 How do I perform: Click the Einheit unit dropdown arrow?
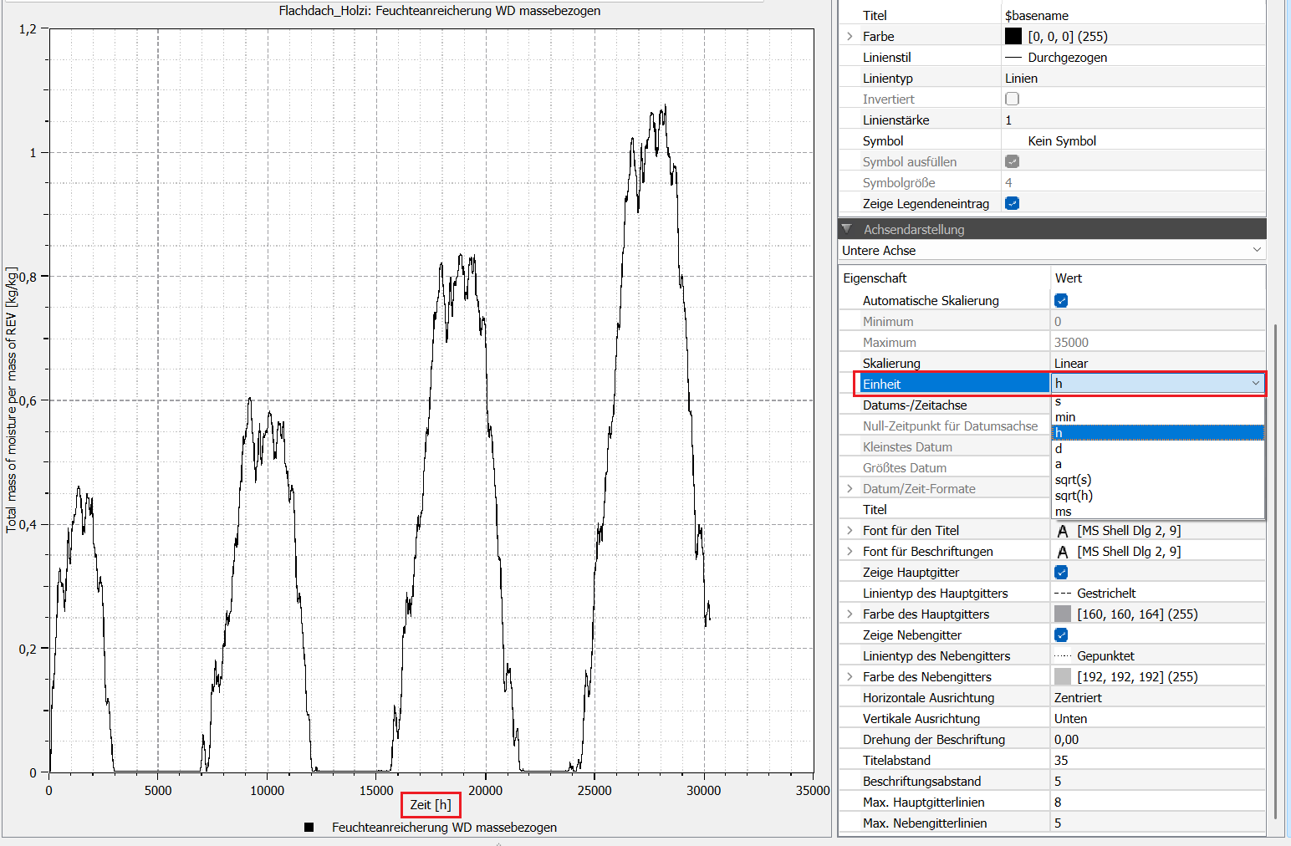[1255, 384]
